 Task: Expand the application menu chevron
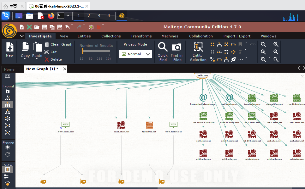(x=22, y=36)
